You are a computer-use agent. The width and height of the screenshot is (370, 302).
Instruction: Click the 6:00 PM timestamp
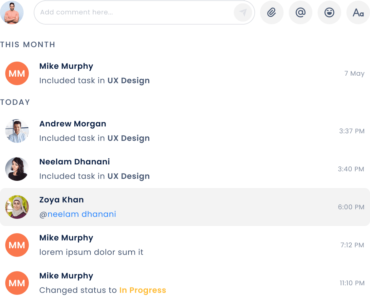[351, 207]
